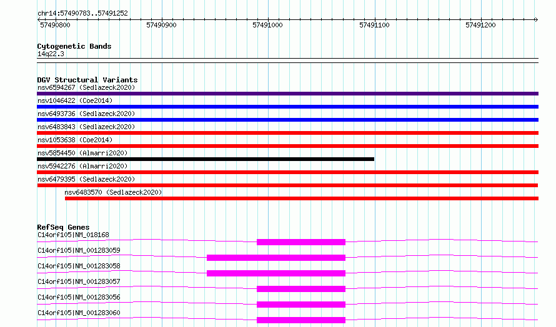Click the black nsv5854450 variant bar
The height and width of the screenshot is (327, 556).
(x=206, y=159)
